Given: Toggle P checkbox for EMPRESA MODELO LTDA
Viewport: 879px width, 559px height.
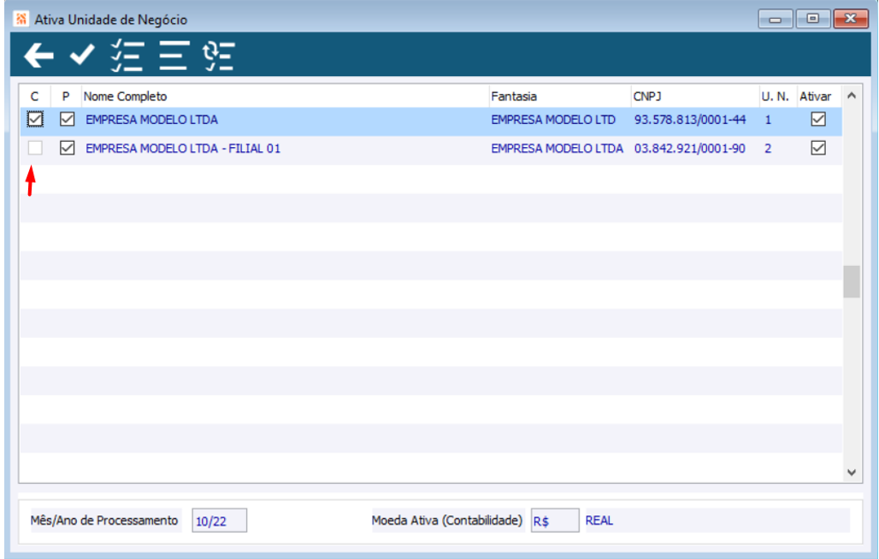Looking at the screenshot, I should (x=68, y=120).
